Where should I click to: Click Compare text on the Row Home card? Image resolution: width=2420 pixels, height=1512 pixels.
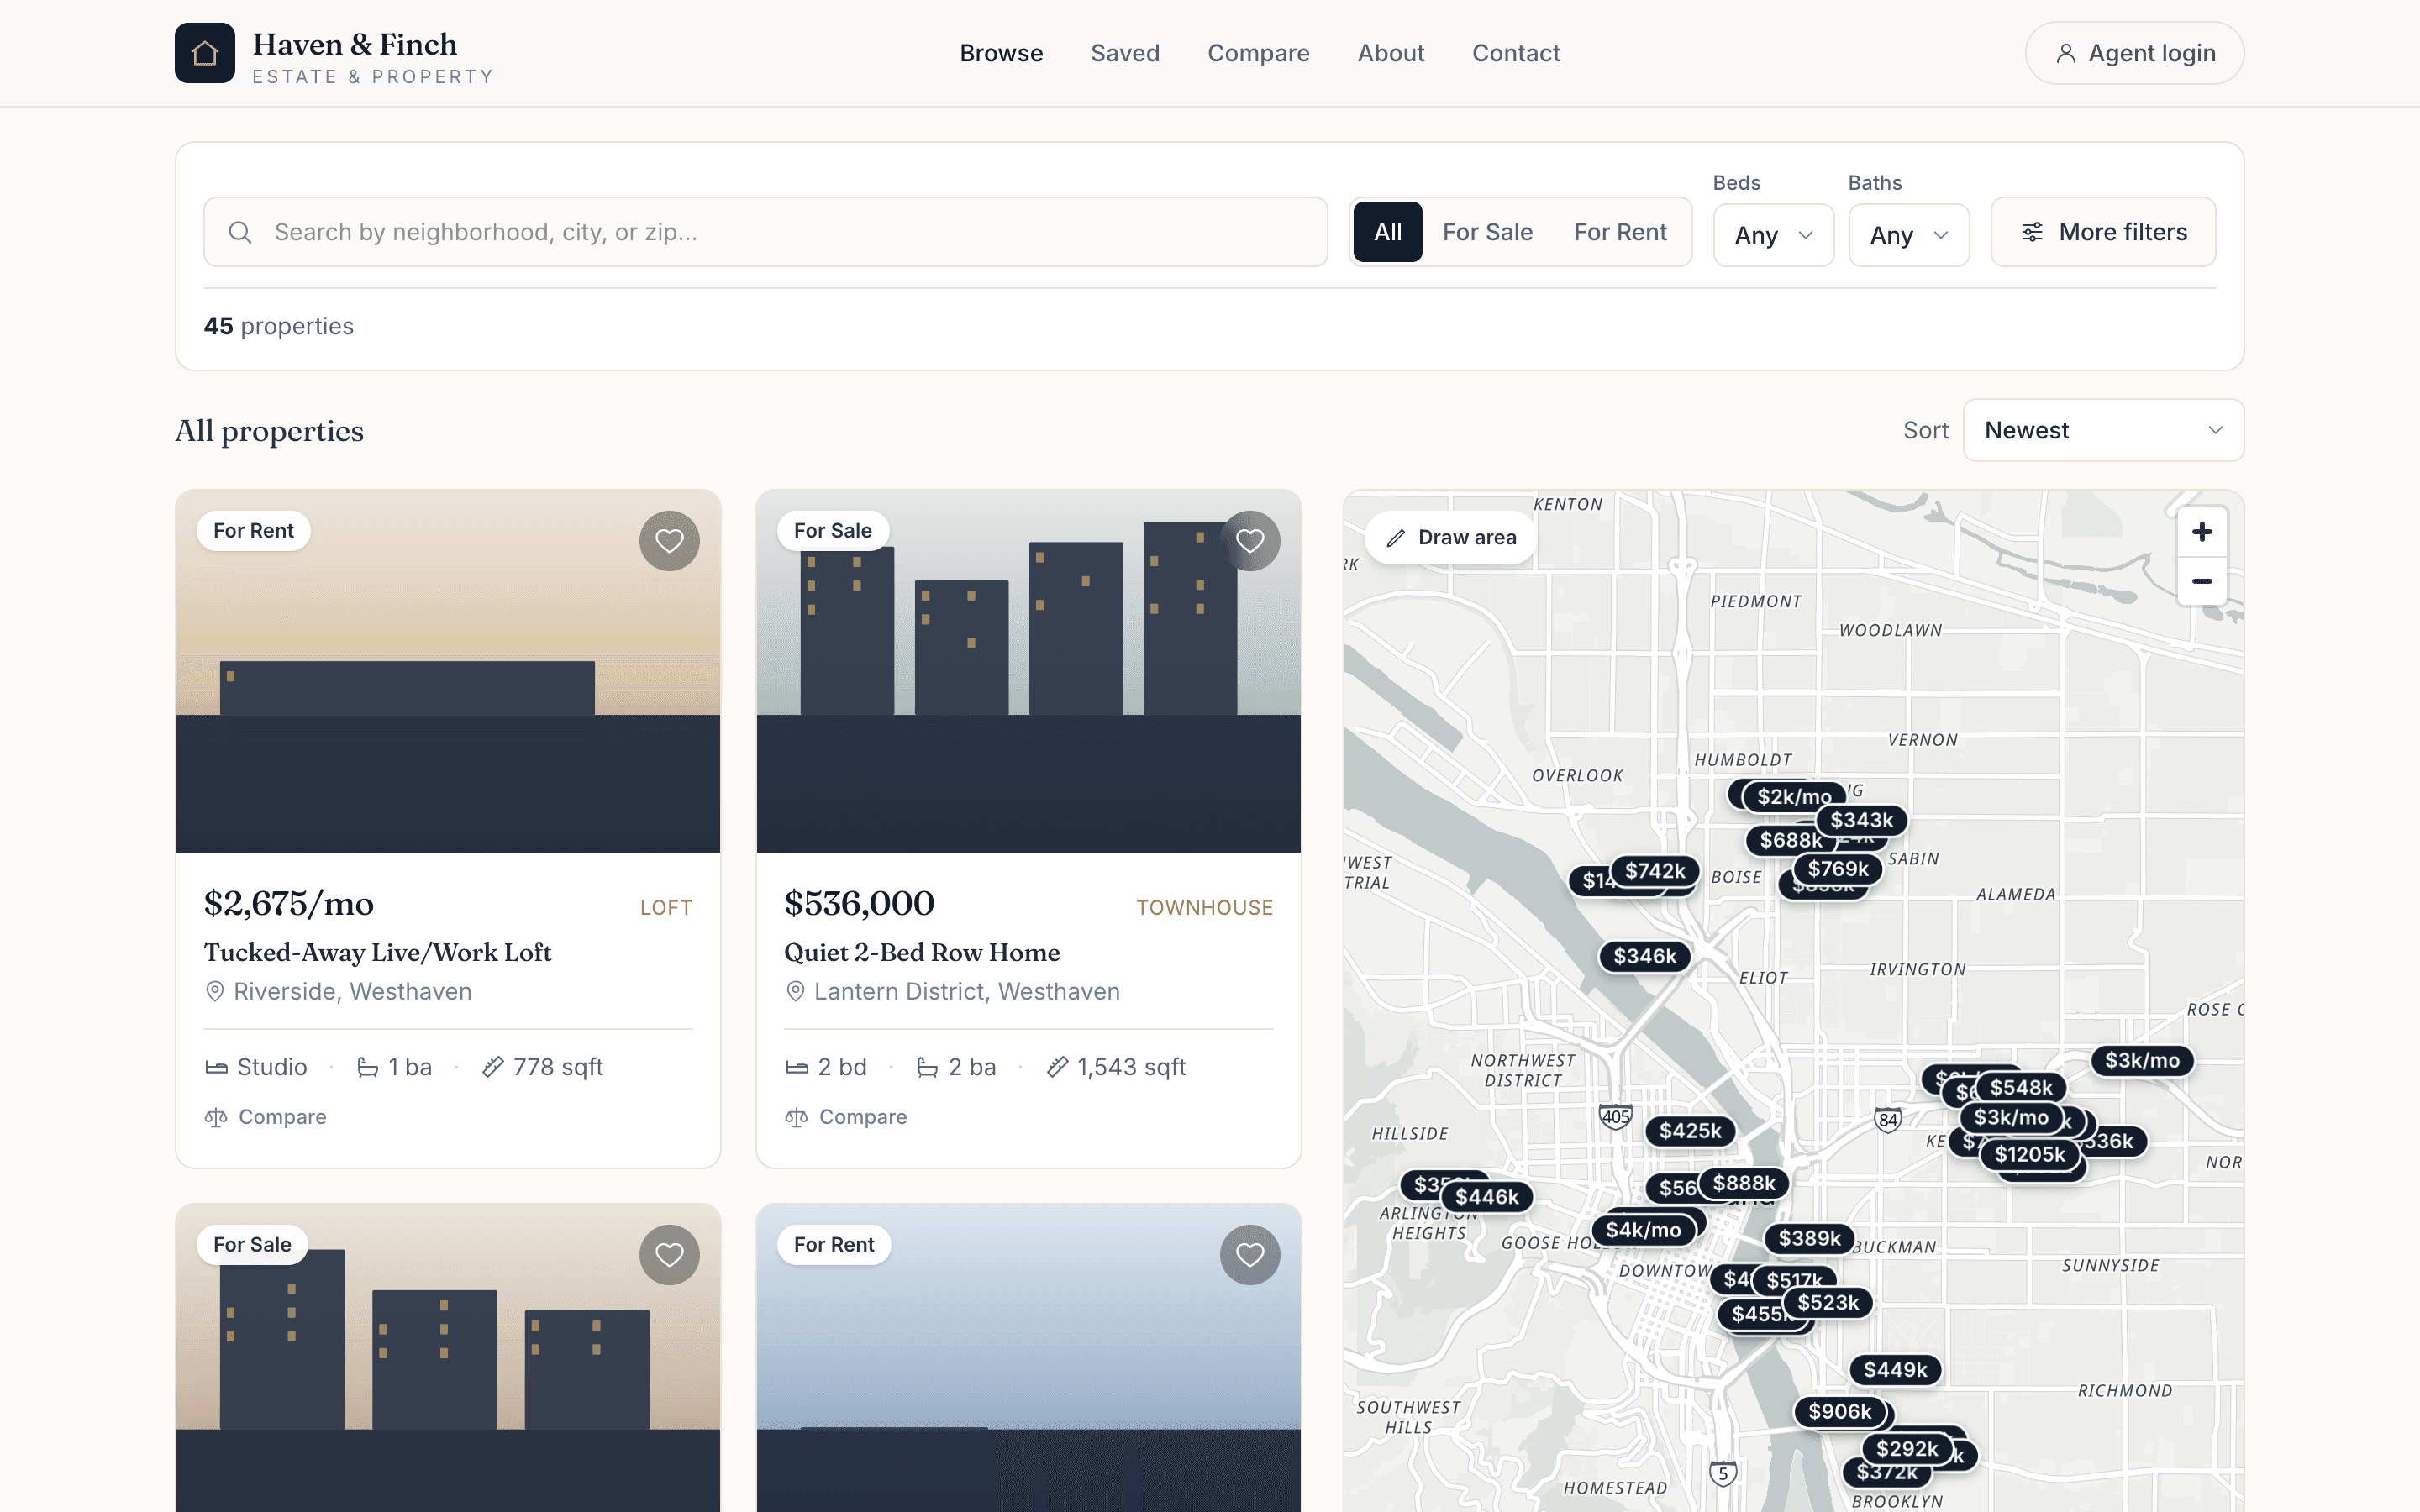[863, 1117]
